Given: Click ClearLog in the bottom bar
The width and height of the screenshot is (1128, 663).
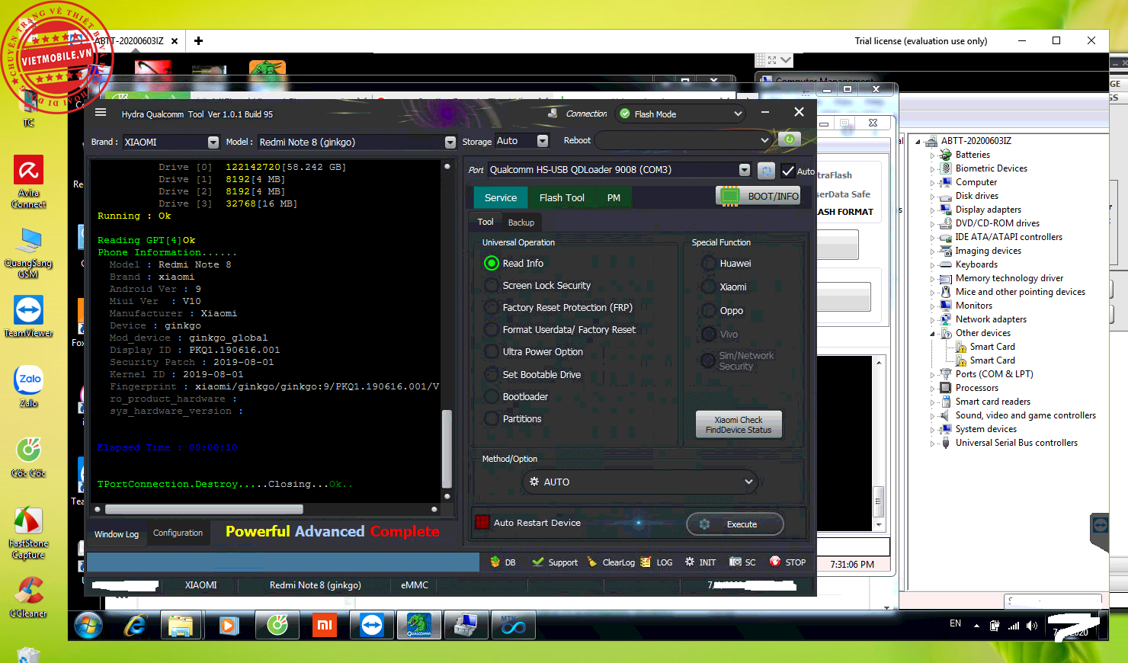Looking at the screenshot, I should 610,562.
